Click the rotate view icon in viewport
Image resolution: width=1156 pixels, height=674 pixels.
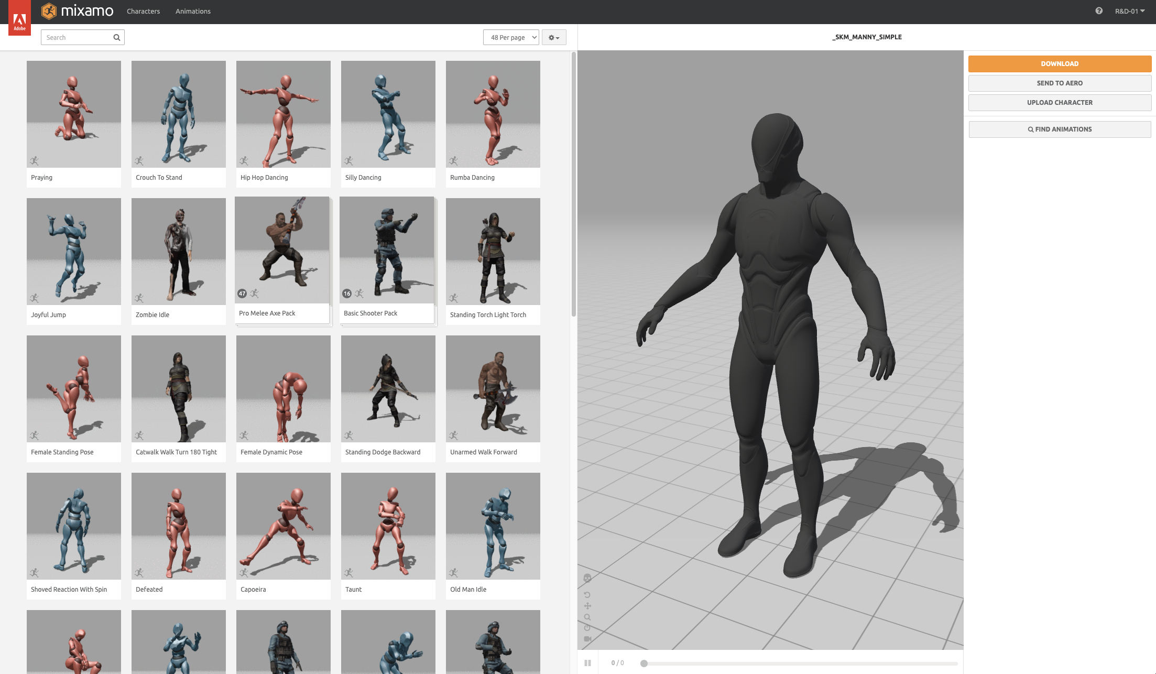587,595
